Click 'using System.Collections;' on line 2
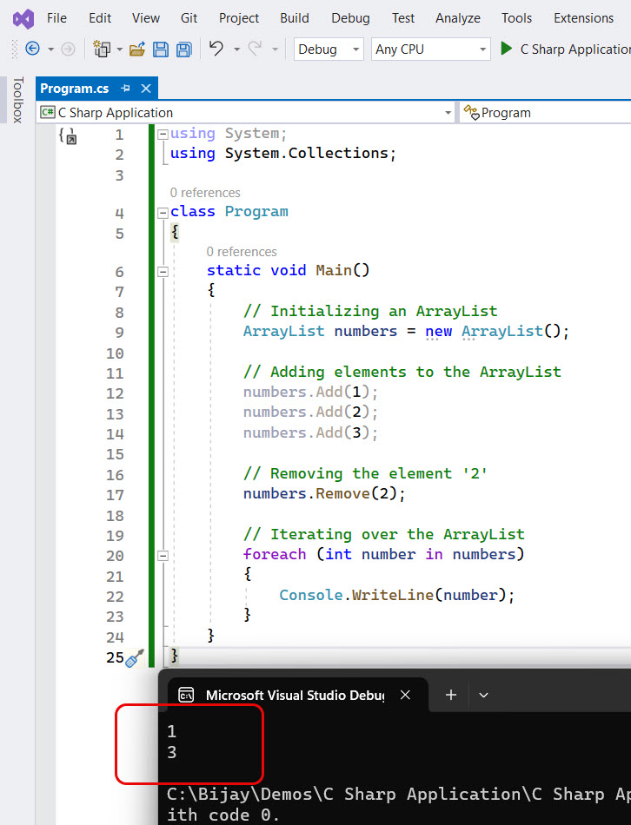631x825 pixels. coord(282,153)
